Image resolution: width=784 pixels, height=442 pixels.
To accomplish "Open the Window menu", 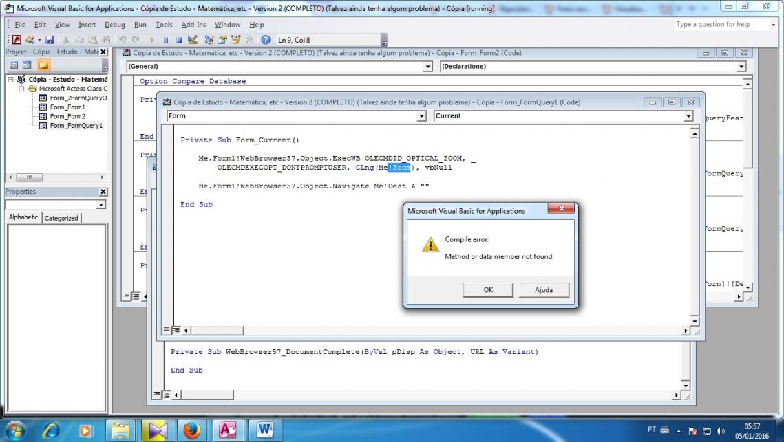I will (228, 25).
